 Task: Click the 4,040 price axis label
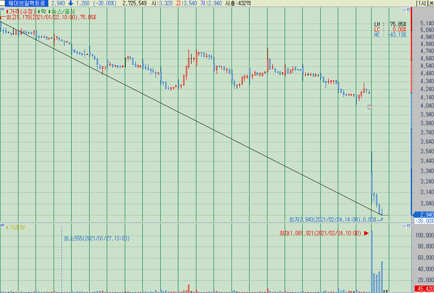427,106
